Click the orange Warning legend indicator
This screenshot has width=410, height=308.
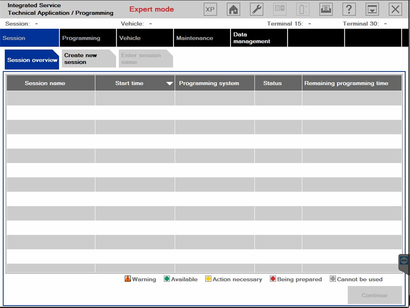(127, 279)
